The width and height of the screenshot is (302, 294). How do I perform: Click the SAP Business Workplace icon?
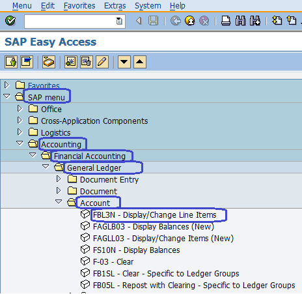click(x=27, y=62)
